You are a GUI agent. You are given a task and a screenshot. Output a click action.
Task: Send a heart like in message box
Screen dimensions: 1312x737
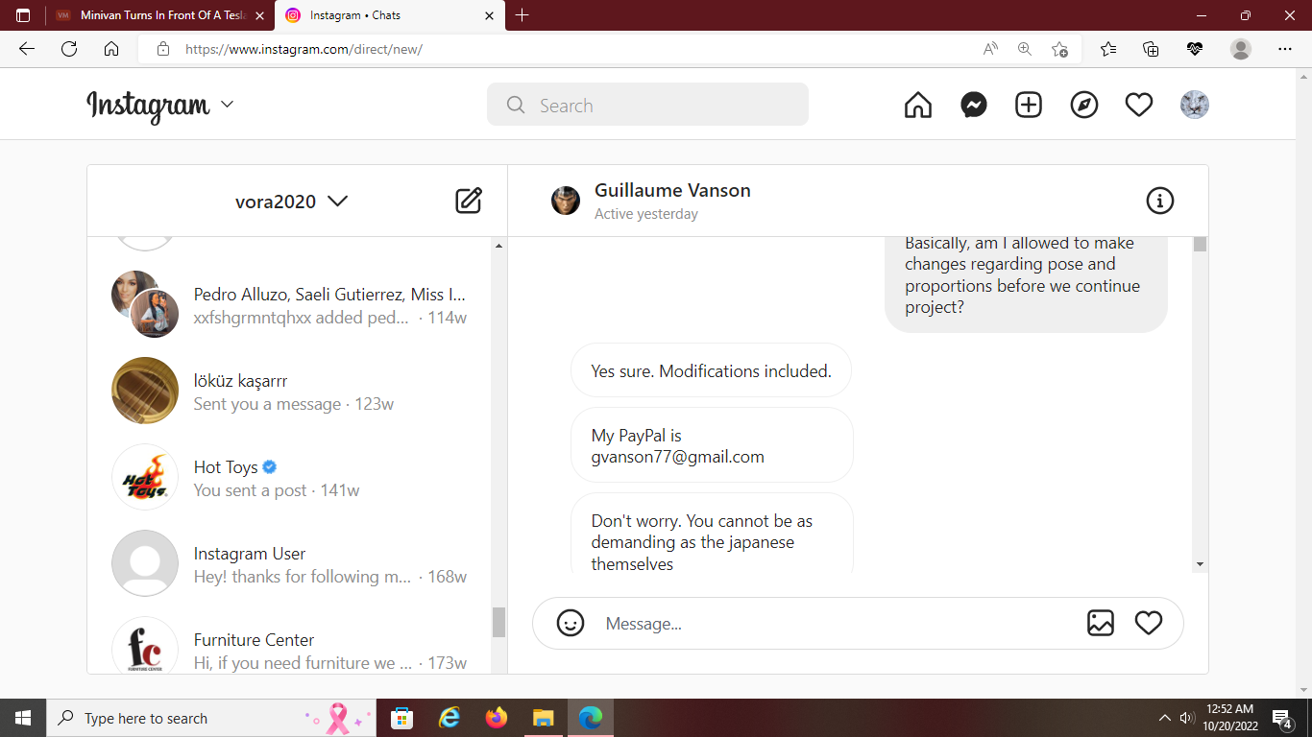coord(1149,623)
